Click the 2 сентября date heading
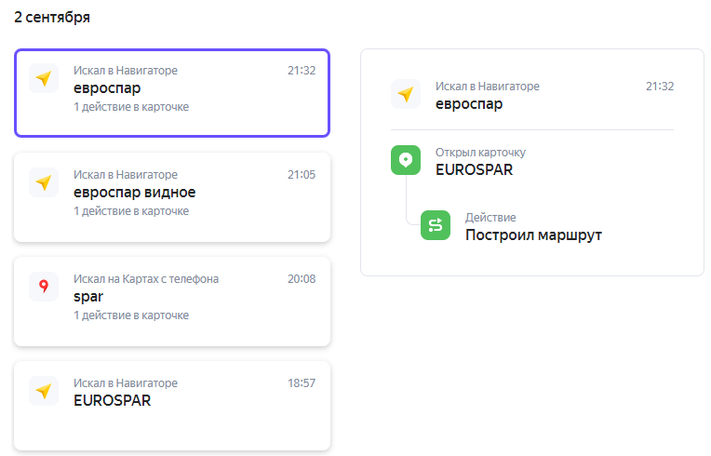The image size is (711, 456). tap(52, 18)
